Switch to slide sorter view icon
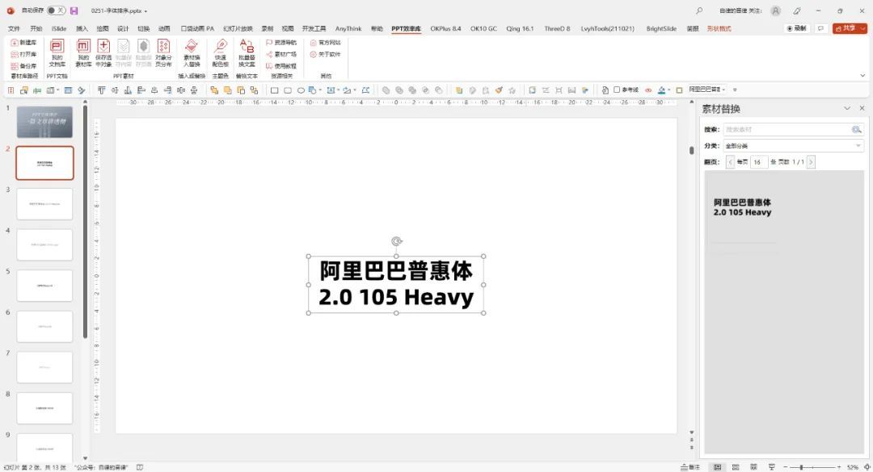 point(736,467)
